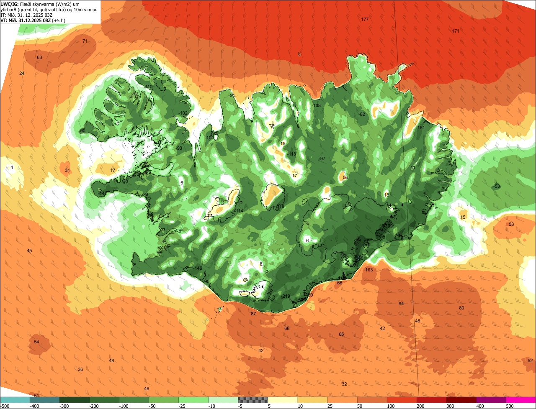Click the checkered legend swatch between -5 and 5
Image resolution: width=536 pixels, height=409 pixels.
click(x=253, y=400)
